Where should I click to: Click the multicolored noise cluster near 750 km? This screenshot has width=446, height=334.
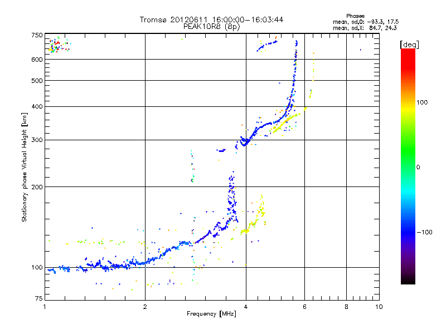point(59,46)
